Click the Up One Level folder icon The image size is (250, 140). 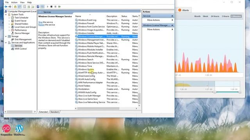[x=15, y=7]
